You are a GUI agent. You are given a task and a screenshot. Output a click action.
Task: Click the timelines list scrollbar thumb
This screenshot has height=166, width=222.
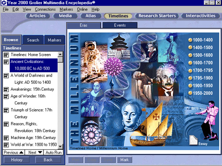[x=60, y=60]
